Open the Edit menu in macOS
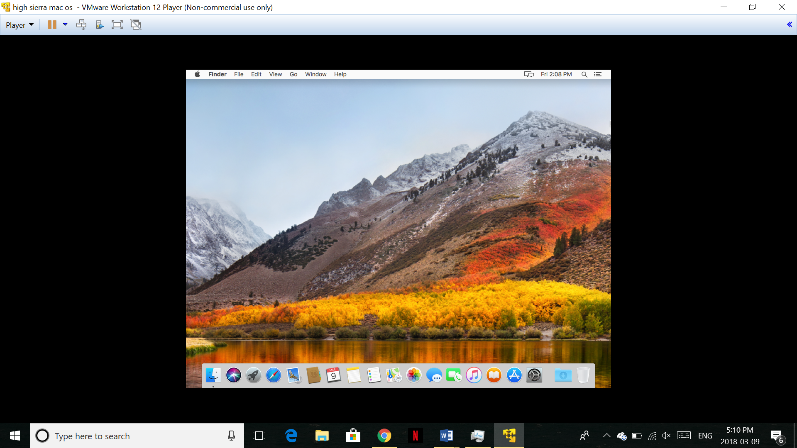This screenshot has height=448, width=797. pyautogui.click(x=256, y=74)
